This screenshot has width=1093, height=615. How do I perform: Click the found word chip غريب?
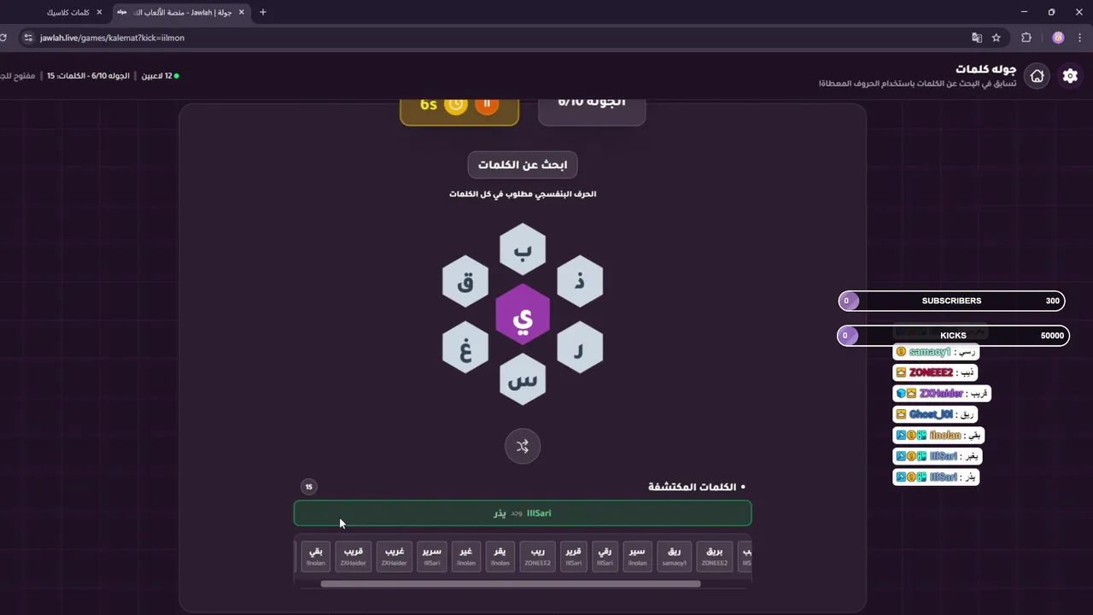coord(395,556)
